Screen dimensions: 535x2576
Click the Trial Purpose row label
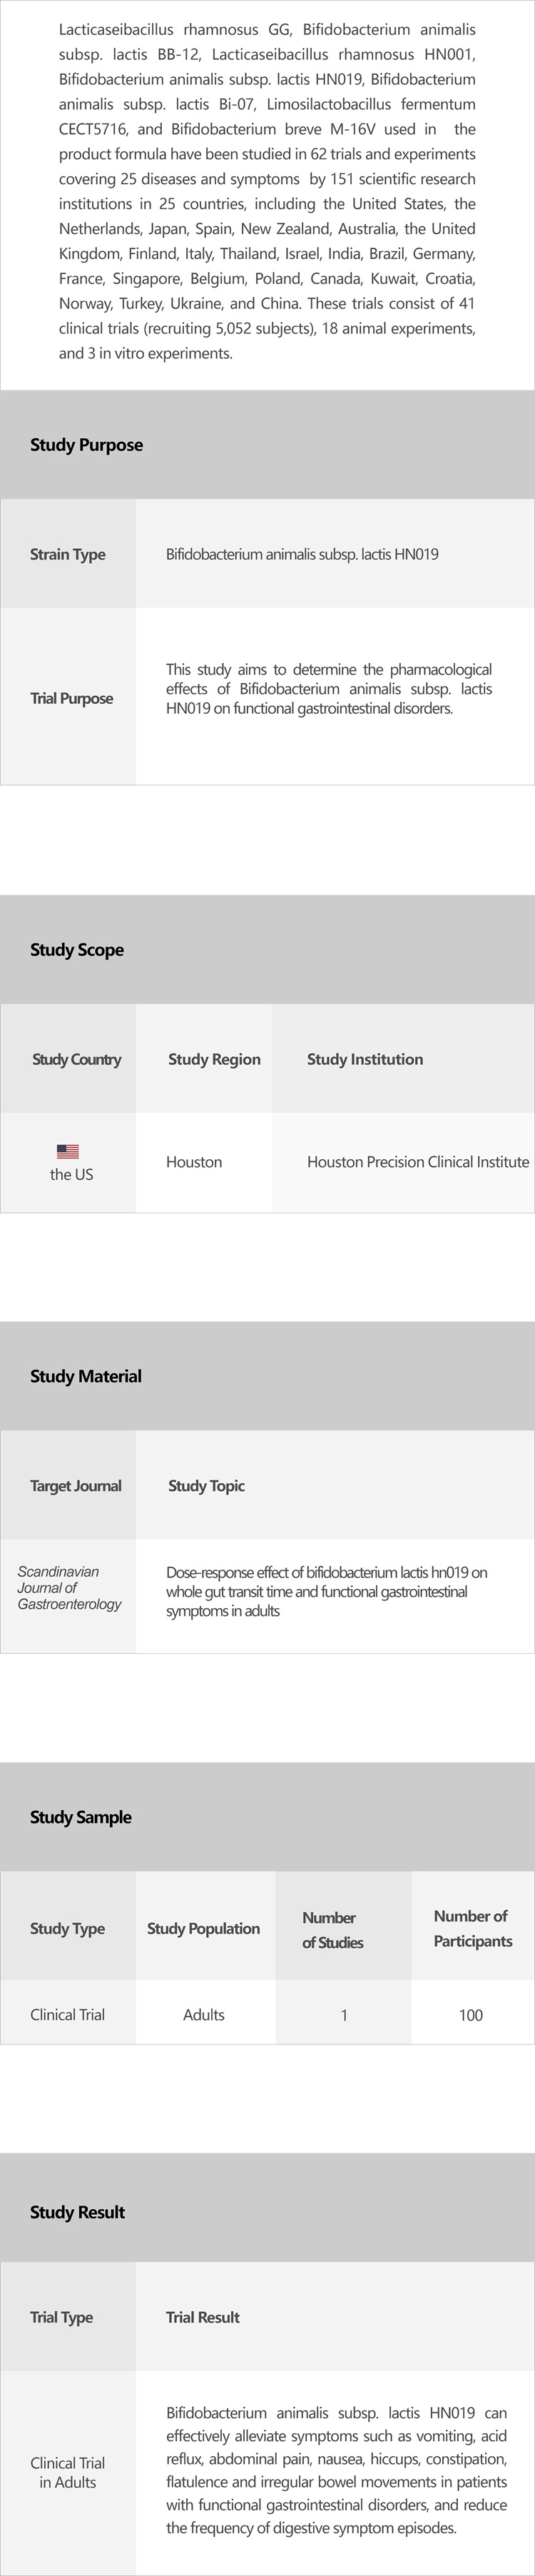click(x=71, y=698)
